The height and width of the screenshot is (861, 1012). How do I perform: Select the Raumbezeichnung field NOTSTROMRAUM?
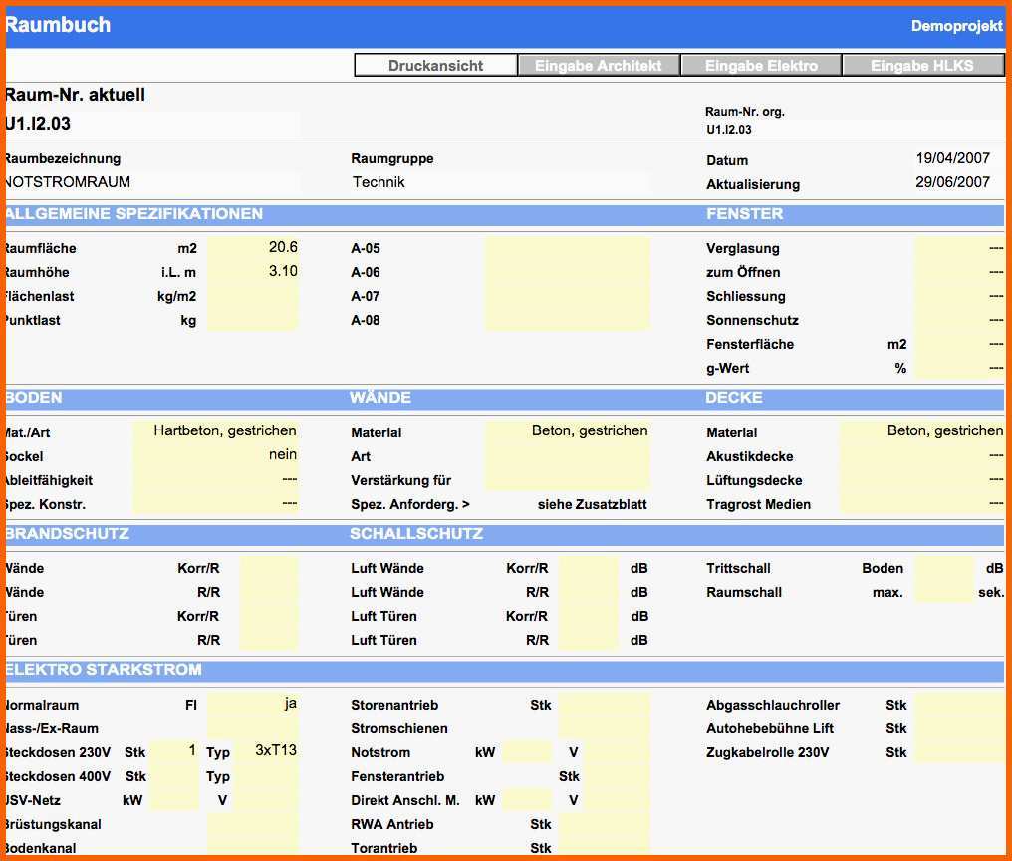coord(149,182)
